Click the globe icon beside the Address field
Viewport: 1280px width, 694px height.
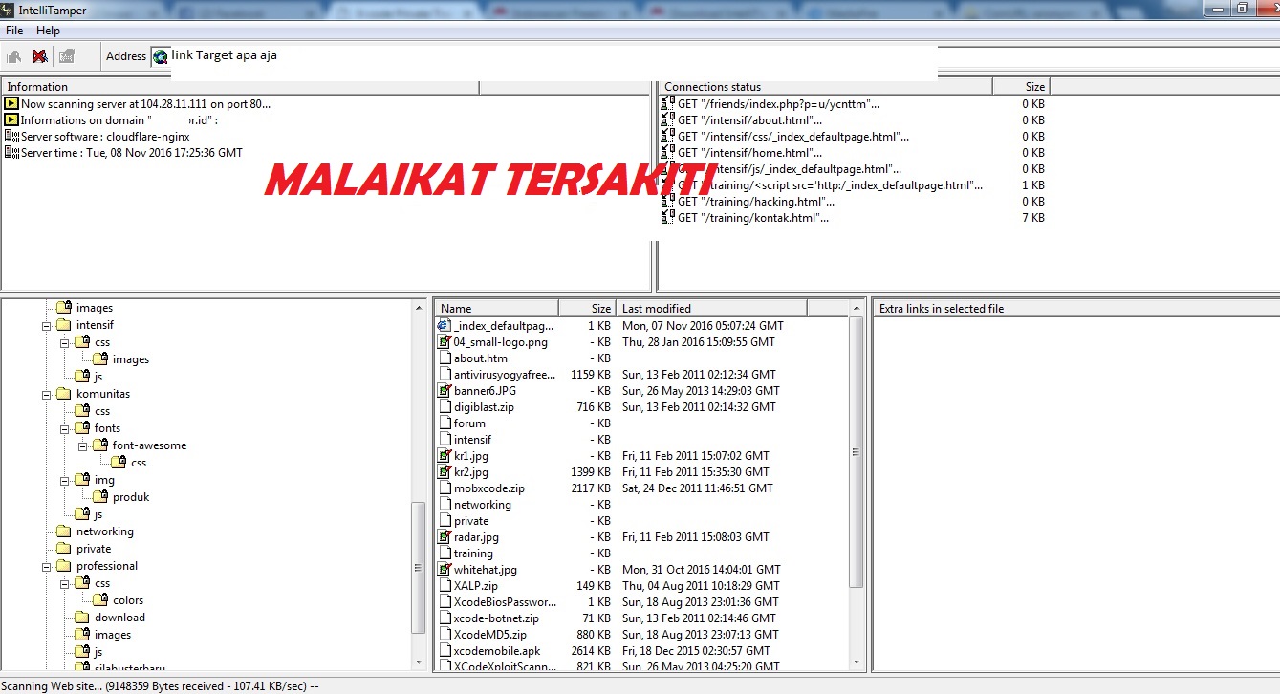pyautogui.click(x=160, y=56)
